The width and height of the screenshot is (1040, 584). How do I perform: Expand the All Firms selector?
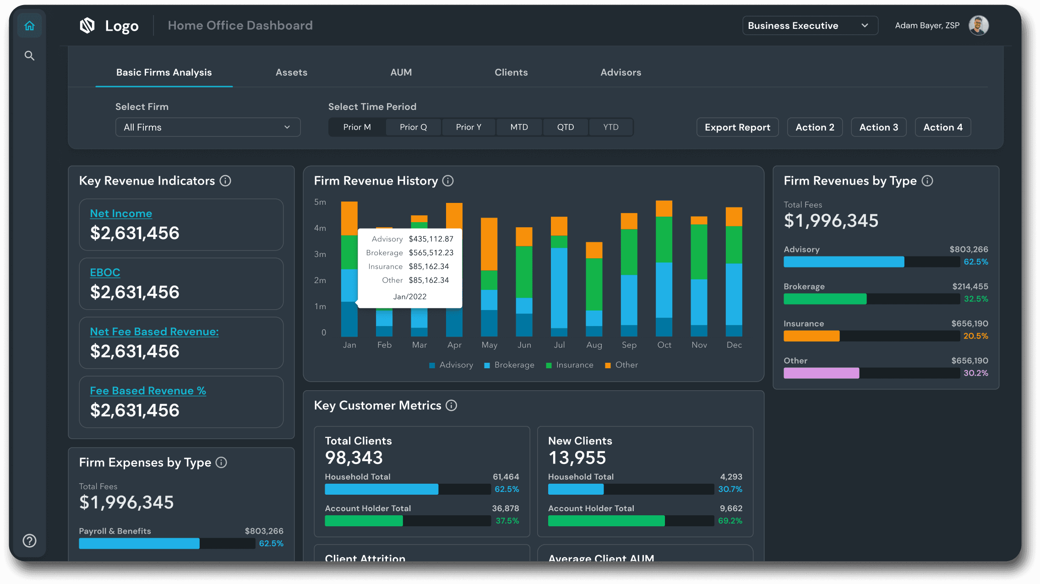pos(208,127)
